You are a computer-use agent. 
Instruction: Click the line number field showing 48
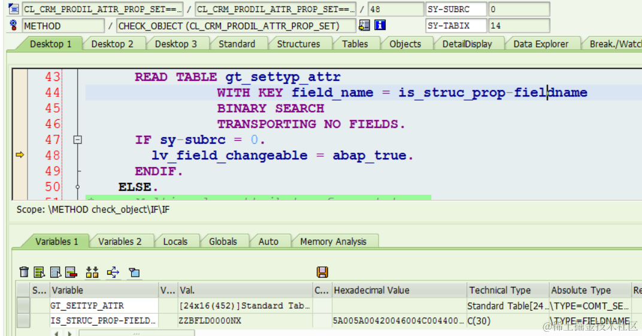point(395,9)
